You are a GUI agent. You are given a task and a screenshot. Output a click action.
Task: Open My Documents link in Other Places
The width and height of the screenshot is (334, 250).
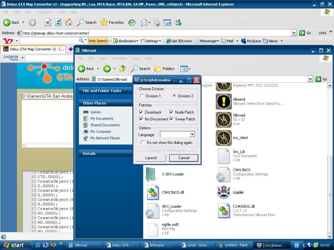102,118
